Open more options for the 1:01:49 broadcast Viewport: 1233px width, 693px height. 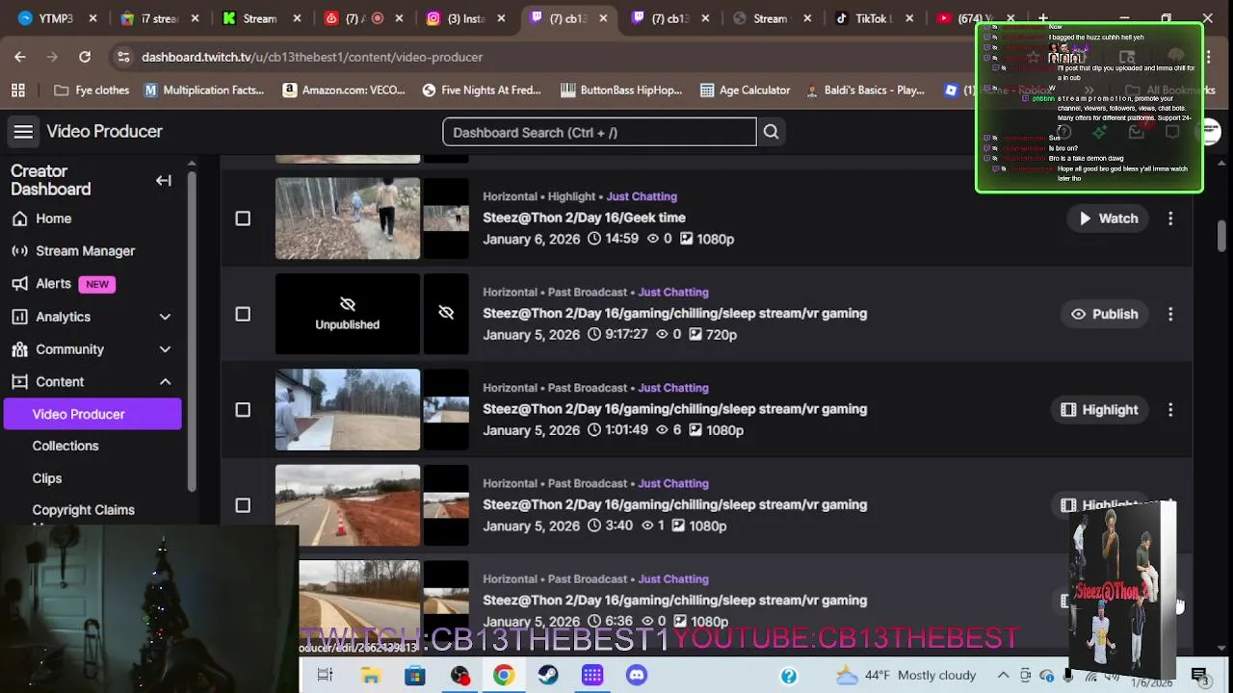[x=1170, y=410]
